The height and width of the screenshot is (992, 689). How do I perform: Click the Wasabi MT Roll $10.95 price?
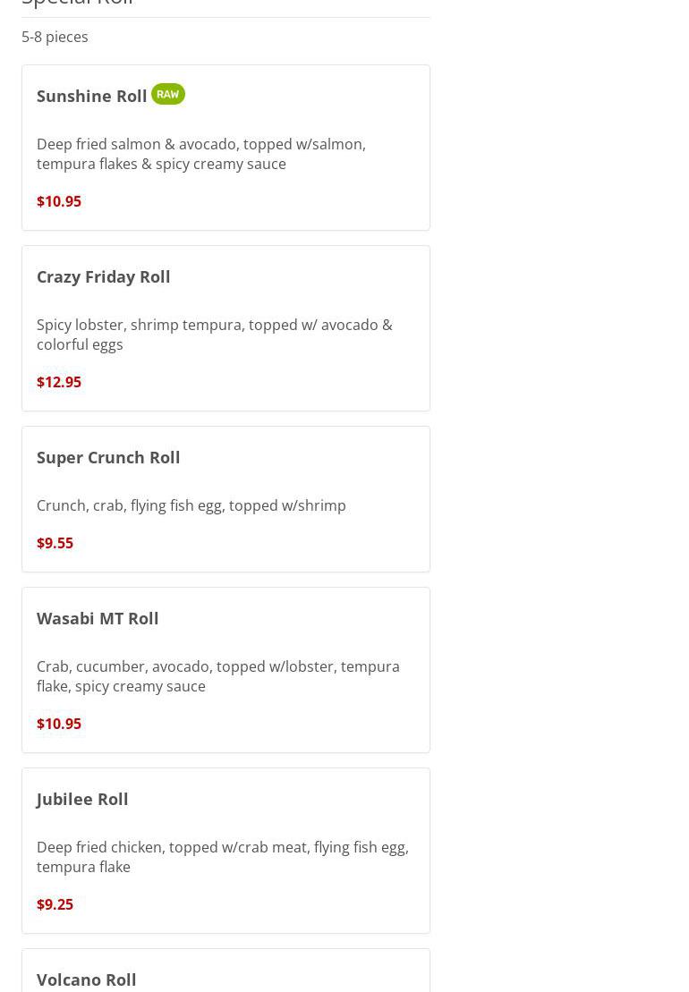pyautogui.click(x=59, y=724)
